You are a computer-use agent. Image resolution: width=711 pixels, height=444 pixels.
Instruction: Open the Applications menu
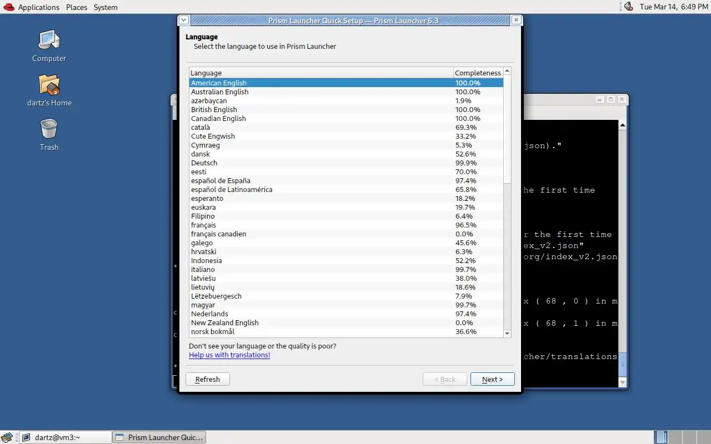(38, 7)
